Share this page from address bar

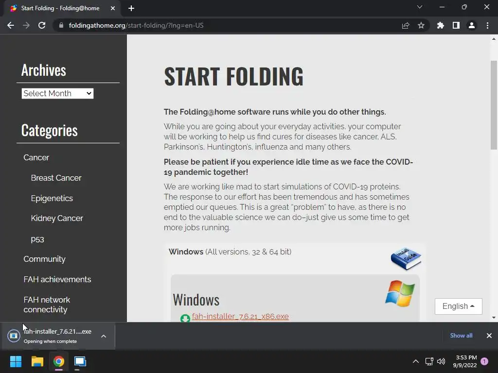tap(406, 25)
